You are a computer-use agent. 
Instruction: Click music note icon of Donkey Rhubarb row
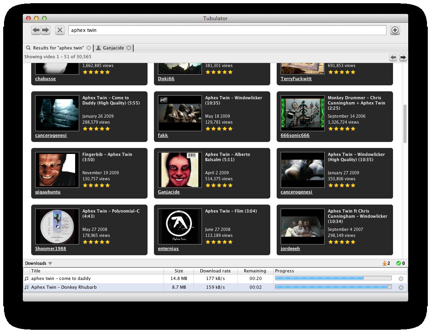pos(26,287)
